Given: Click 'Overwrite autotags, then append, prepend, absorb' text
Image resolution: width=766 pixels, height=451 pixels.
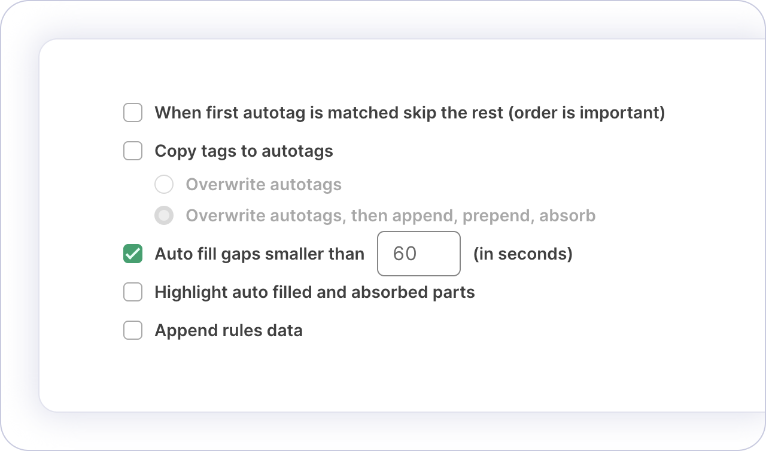Looking at the screenshot, I should pyautogui.click(x=390, y=215).
